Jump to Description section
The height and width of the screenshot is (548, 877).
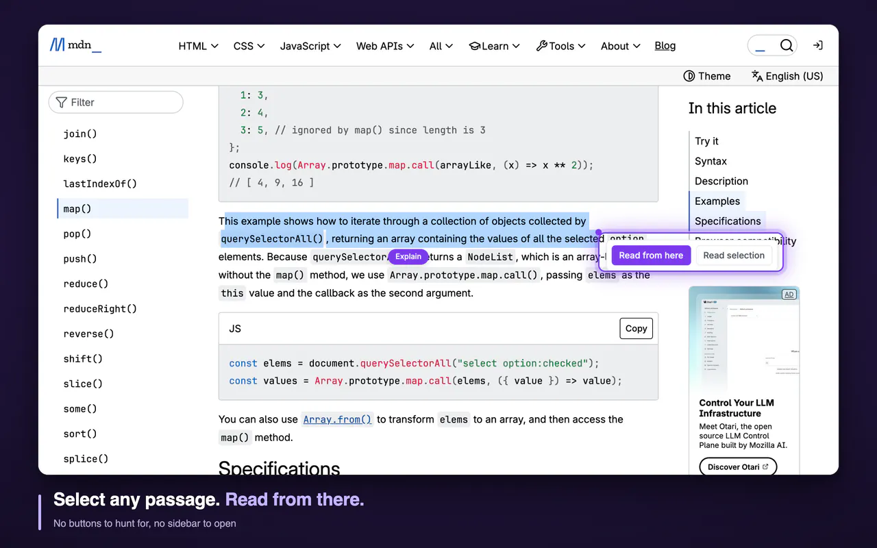point(721,181)
